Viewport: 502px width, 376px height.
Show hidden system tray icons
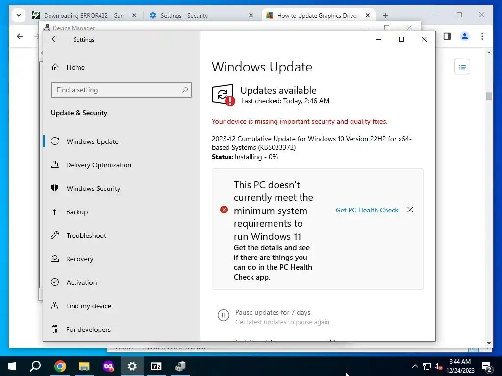click(415, 366)
